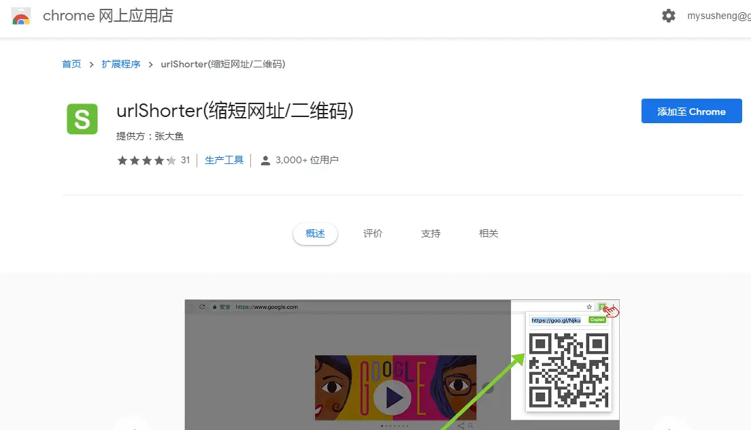
Task: Click the 提供方：张大鱼 text
Action: (x=150, y=136)
